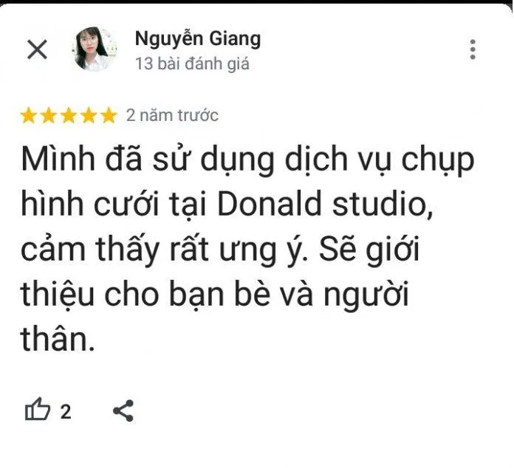
Task: Click the line "thiệu cho bạn bè và người"
Action: click(x=215, y=295)
